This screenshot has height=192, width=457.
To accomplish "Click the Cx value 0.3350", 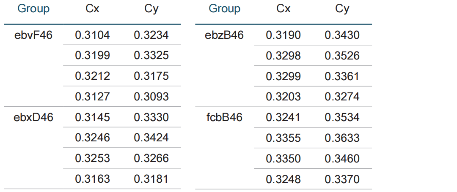I will pyautogui.click(x=283, y=159).
